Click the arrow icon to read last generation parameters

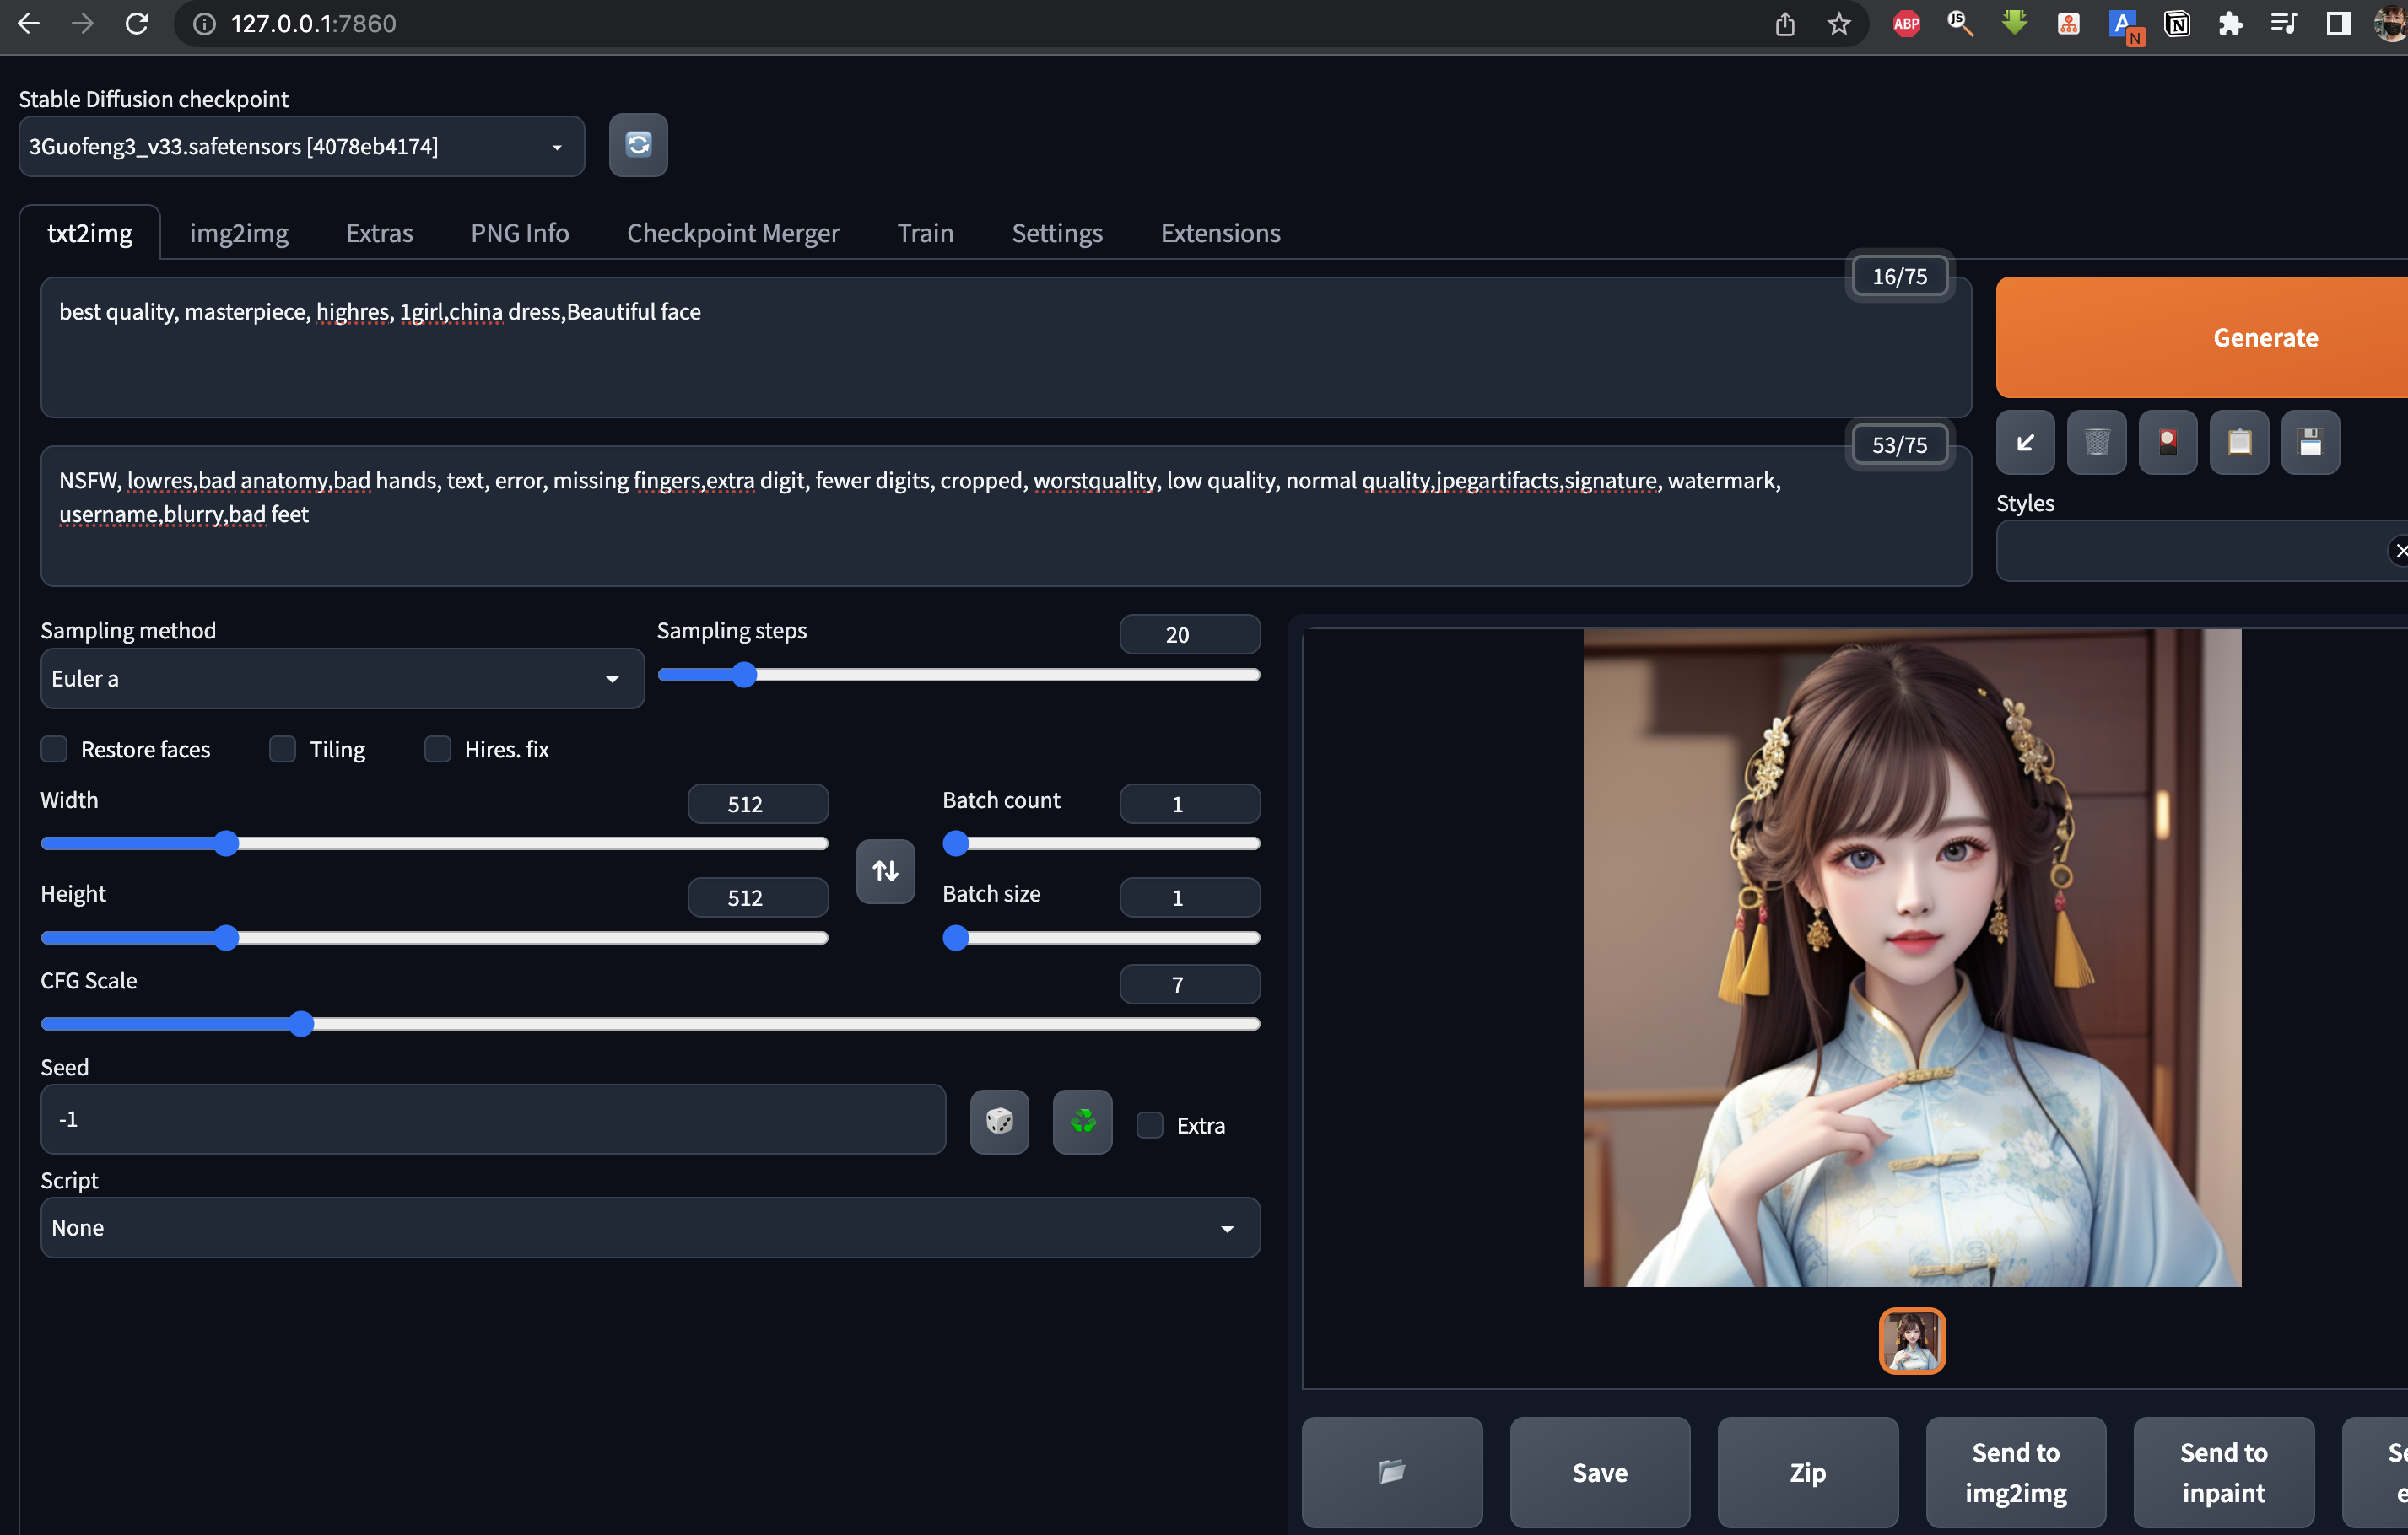point(2025,443)
